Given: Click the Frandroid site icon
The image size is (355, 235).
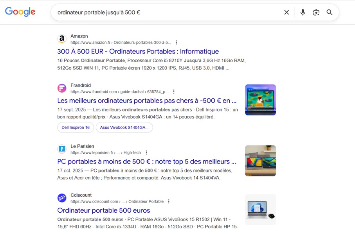Looking at the screenshot, I should click(62, 88).
